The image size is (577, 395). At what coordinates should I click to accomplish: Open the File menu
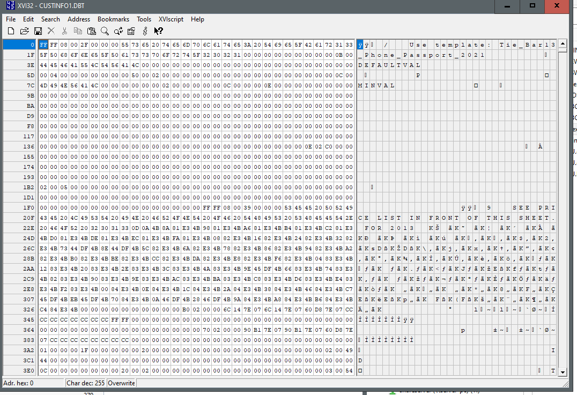click(x=11, y=19)
